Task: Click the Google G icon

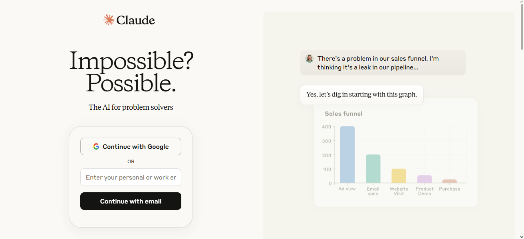Action: click(96, 146)
